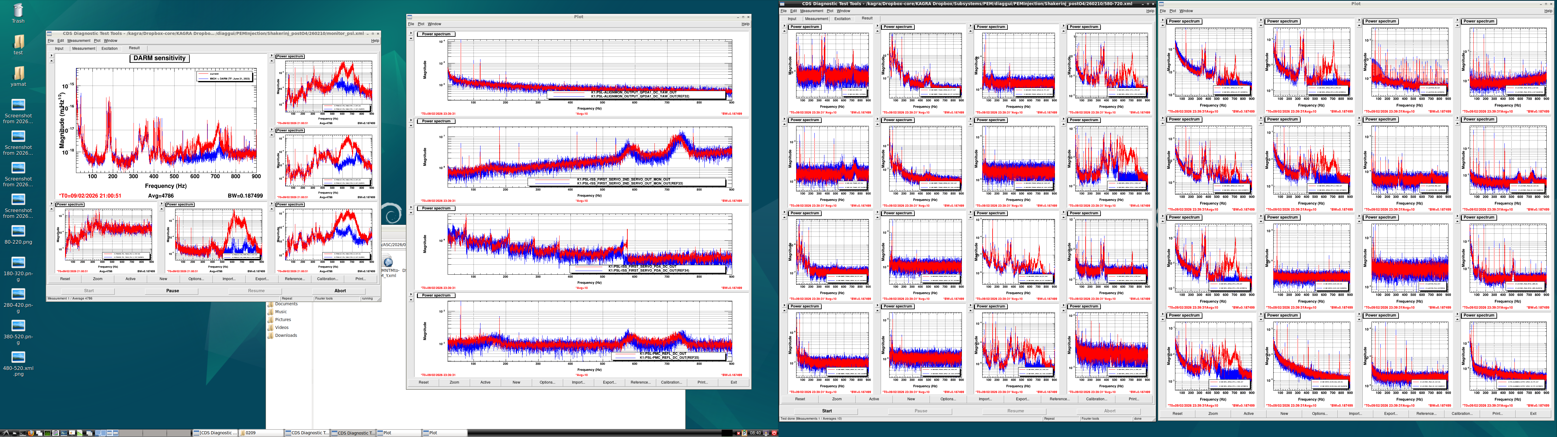Collapse up-arrow beside DARM sensitivity plot
The width and height of the screenshot is (1557, 437).
tap(51, 61)
